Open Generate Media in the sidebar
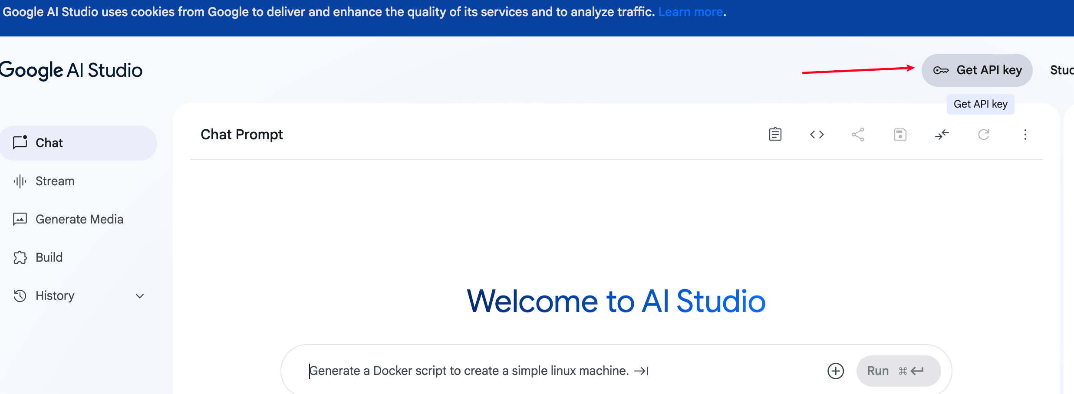Image resolution: width=1074 pixels, height=394 pixels. (79, 220)
